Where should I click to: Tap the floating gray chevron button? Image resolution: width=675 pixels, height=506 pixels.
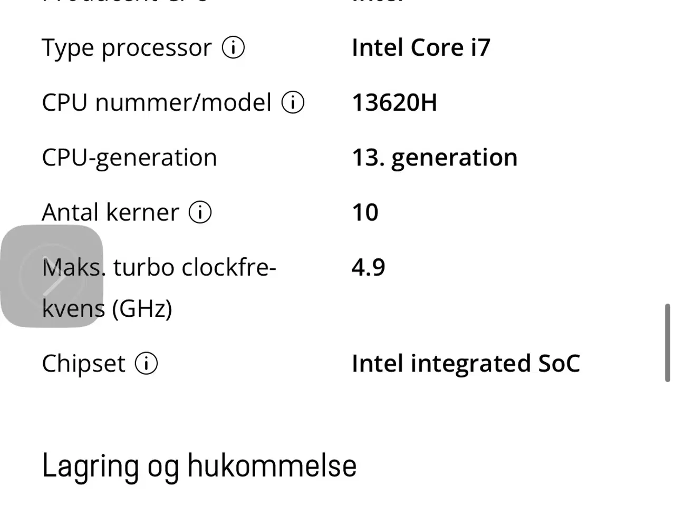pyautogui.click(x=52, y=276)
